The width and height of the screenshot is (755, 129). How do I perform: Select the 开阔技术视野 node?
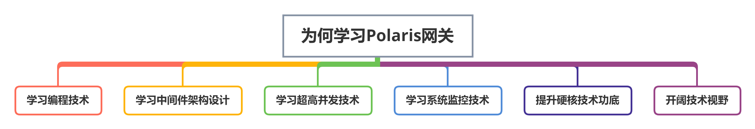point(697,100)
